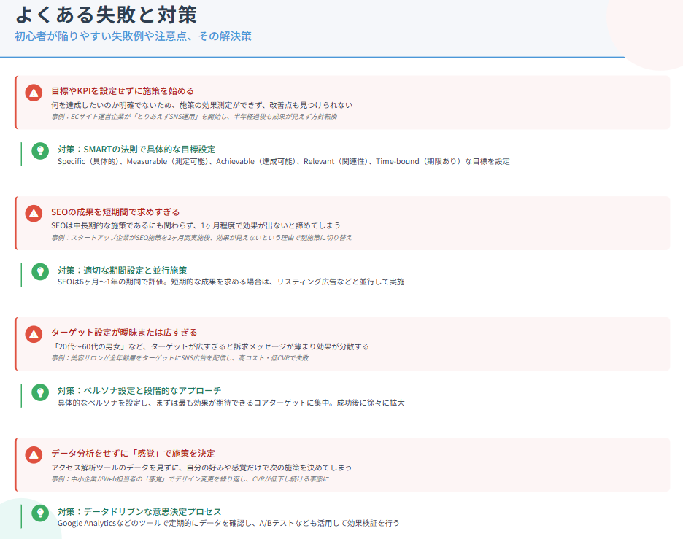Select the heading データ分析をせずに「感覚」で施策を決定
This screenshot has height=539, width=683.
[x=133, y=453]
